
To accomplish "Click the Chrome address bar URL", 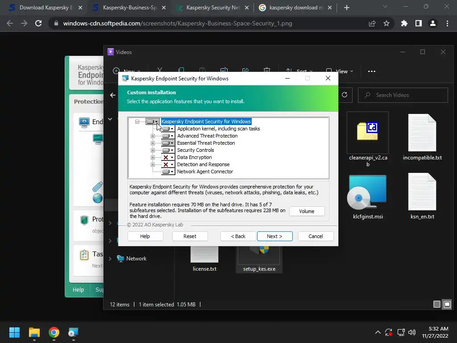I will [178, 23].
